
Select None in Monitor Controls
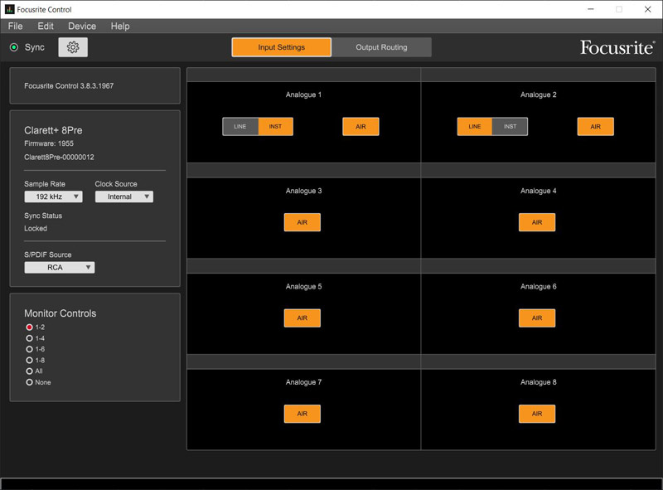click(30, 382)
